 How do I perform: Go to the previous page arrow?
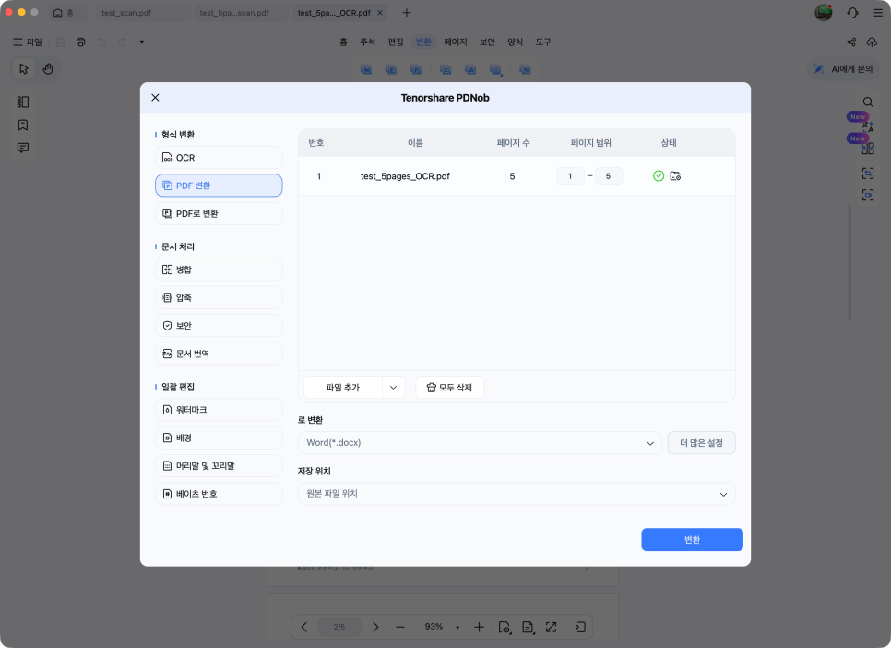point(304,627)
